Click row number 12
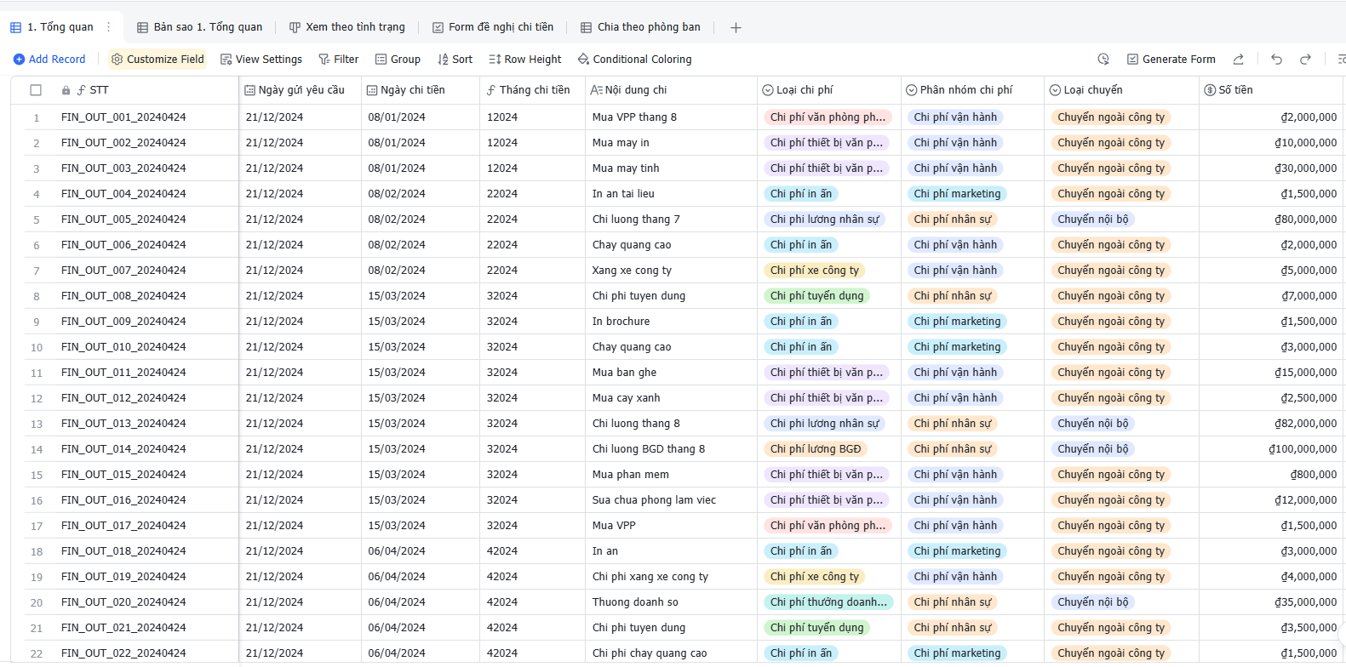1346x667 pixels. pos(37,398)
